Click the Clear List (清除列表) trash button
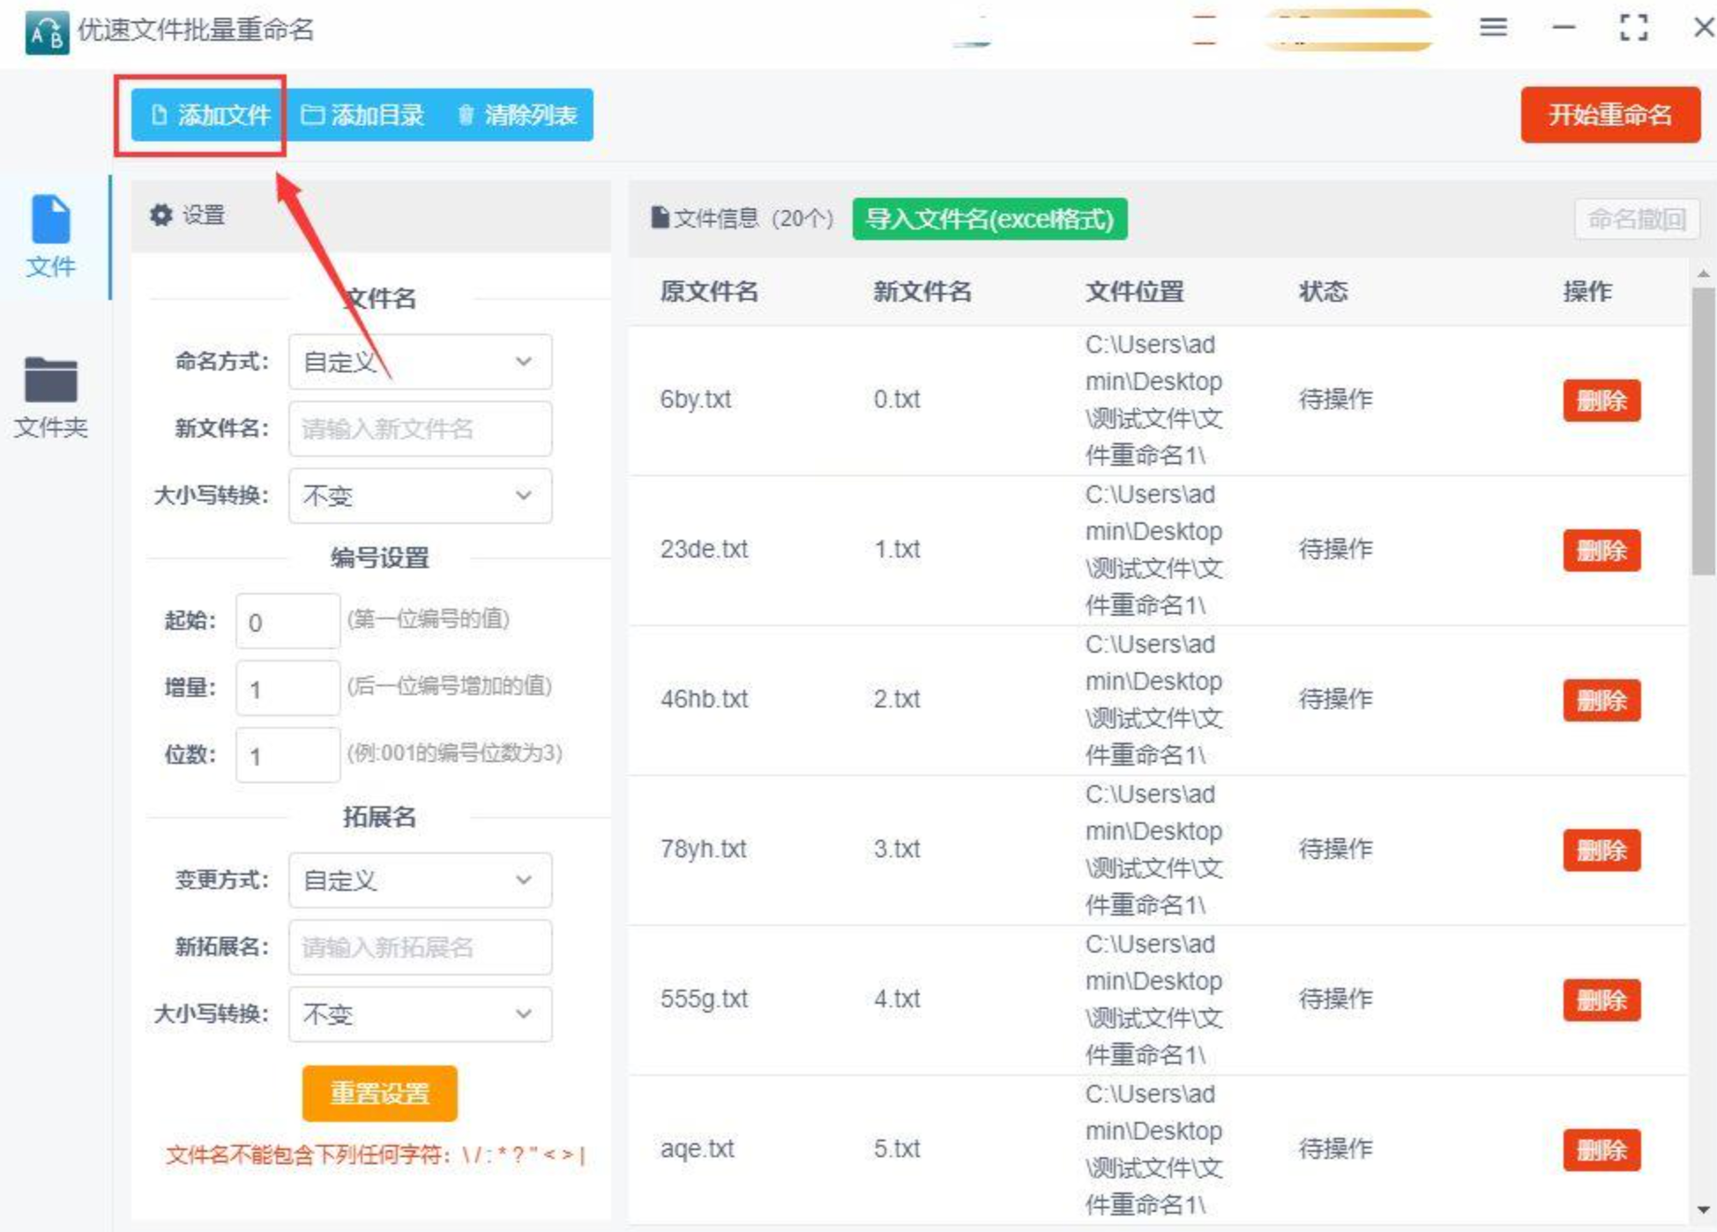Viewport: 1717px width, 1232px height. point(519,115)
